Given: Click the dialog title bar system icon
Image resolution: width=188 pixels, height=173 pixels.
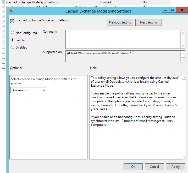Looking at the screenshot, I should click(x=11, y=11).
